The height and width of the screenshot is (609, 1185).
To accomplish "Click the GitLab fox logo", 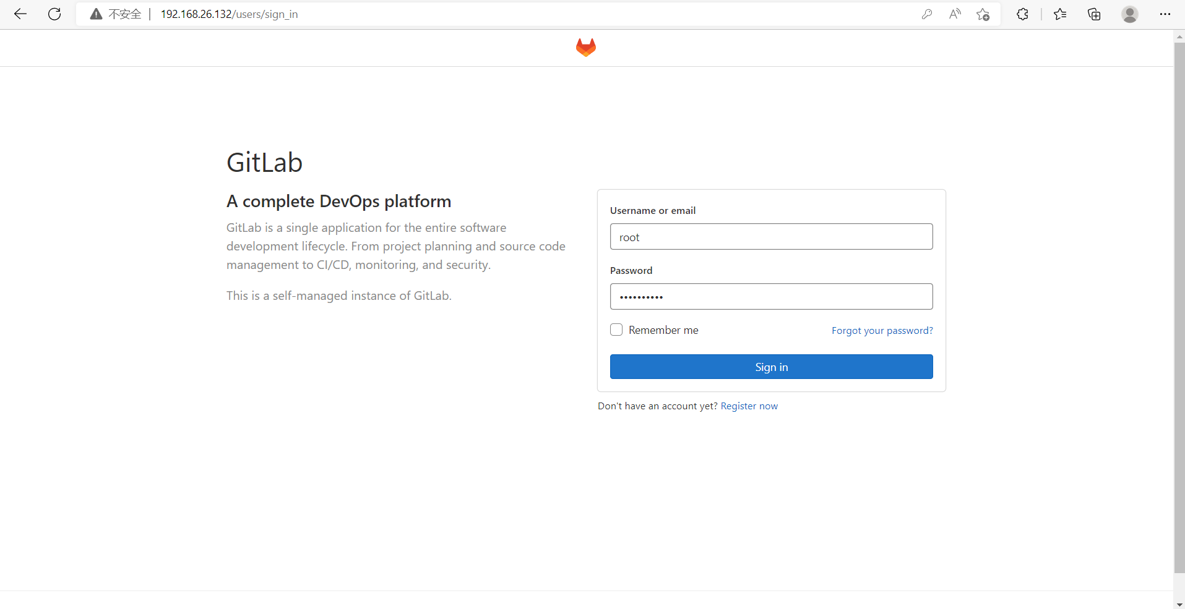I will 586,48.
